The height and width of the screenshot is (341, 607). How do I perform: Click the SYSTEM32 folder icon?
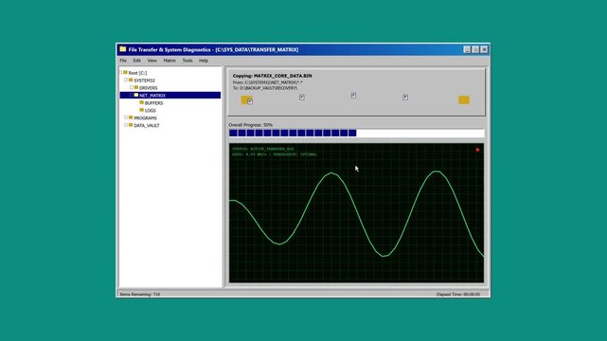pos(131,80)
